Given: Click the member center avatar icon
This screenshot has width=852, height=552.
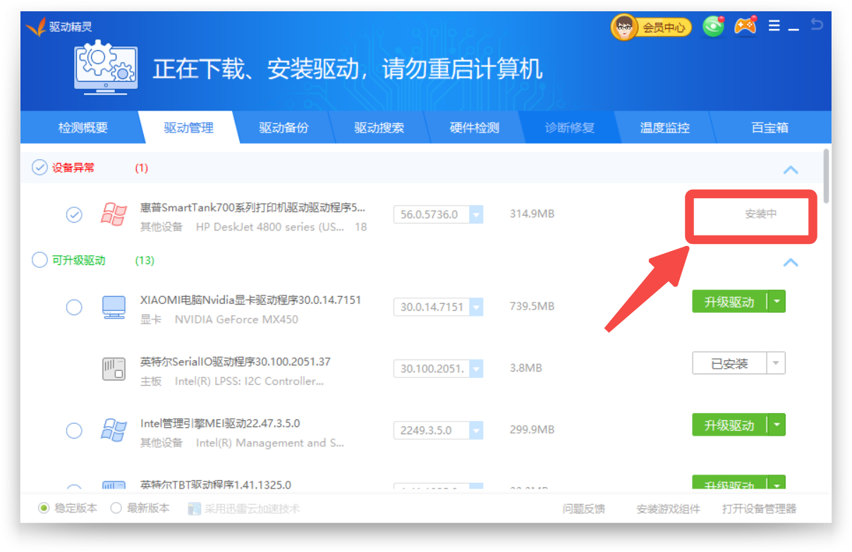Looking at the screenshot, I should tap(623, 27).
